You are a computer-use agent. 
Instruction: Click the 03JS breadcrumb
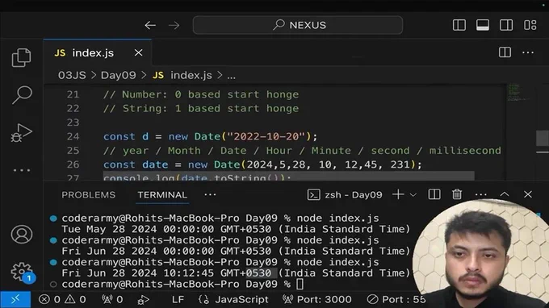point(72,75)
